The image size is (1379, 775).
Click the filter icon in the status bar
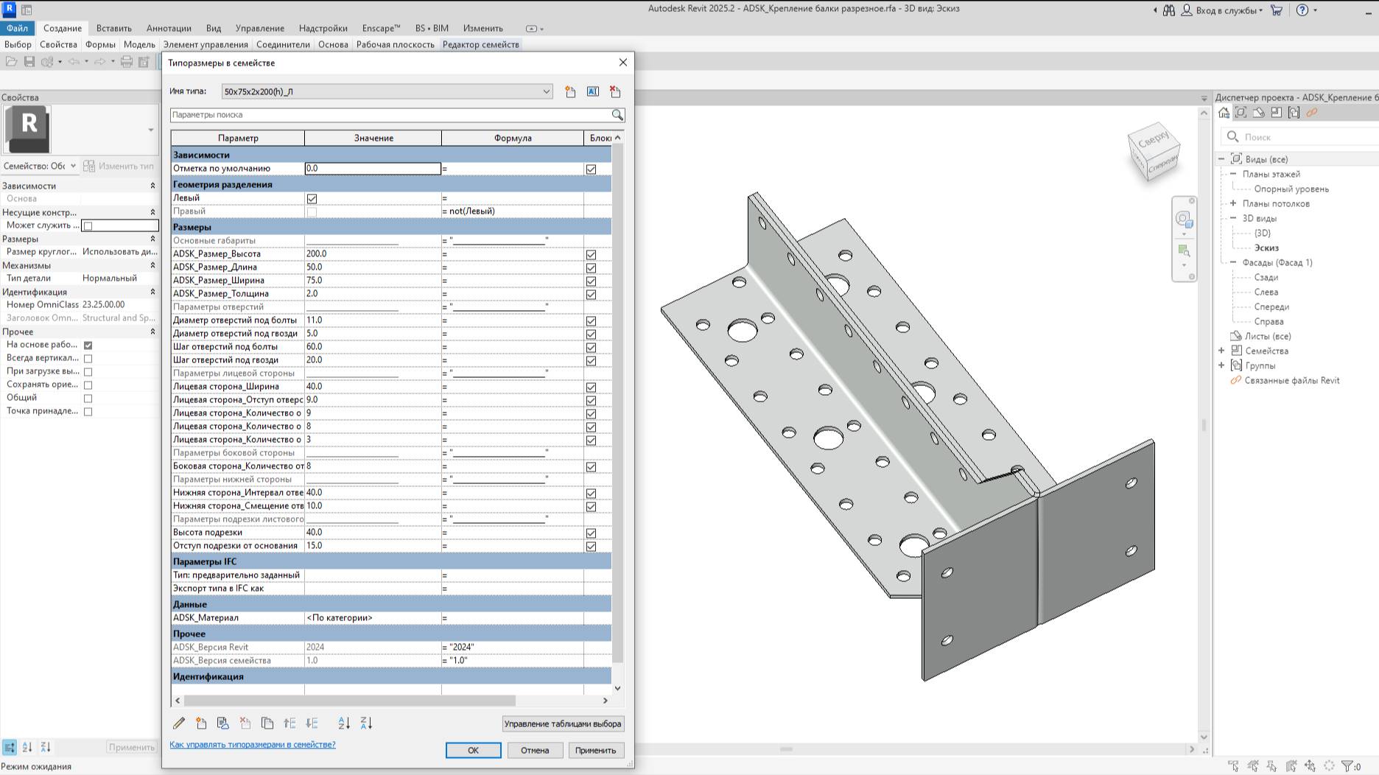click(x=1347, y=766)
